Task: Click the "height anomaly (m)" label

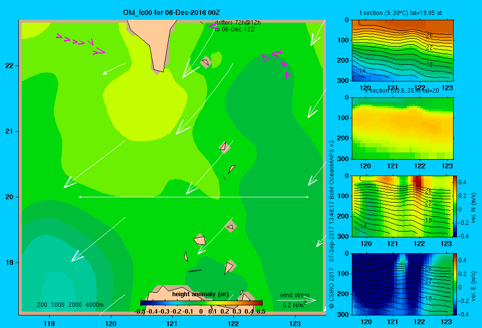Action: pyautogui.click(x=201, y=294)
